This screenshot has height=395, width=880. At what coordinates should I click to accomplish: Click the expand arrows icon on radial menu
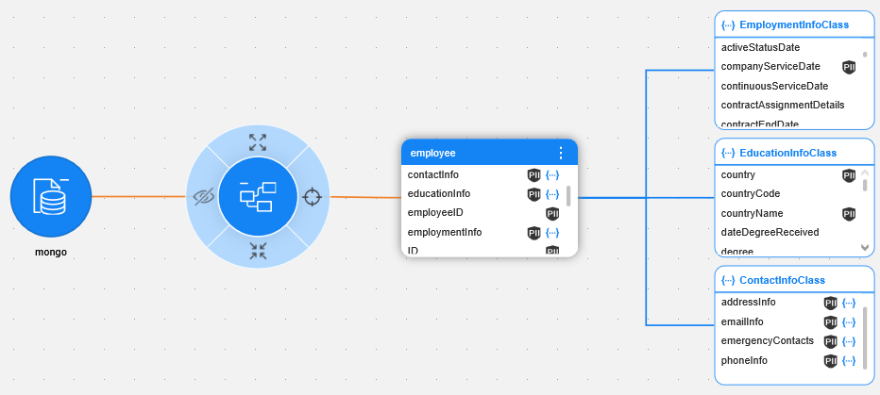pos(257,142)
